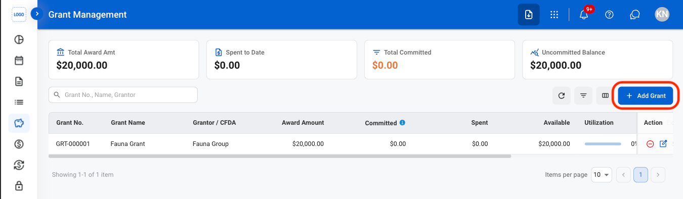Open the items per page dropdown
The width and height of the screenshot is (683, 199).
[x=602, y=175]
